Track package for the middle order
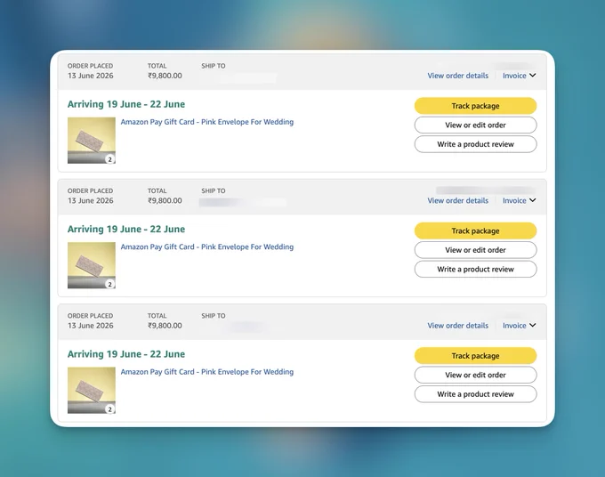 click(x=475, y=230)
